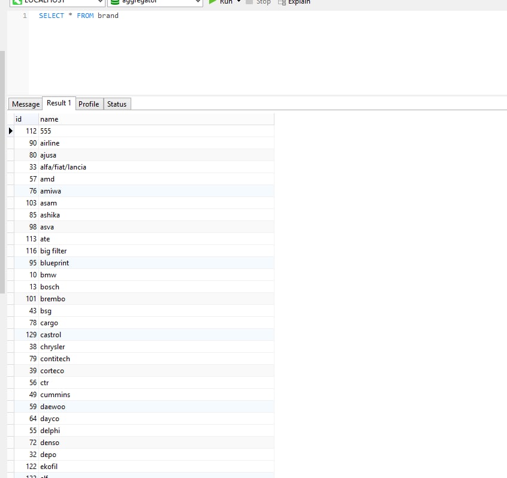Select the id cell '113'

pyautogui.click(x=26, y=239)
